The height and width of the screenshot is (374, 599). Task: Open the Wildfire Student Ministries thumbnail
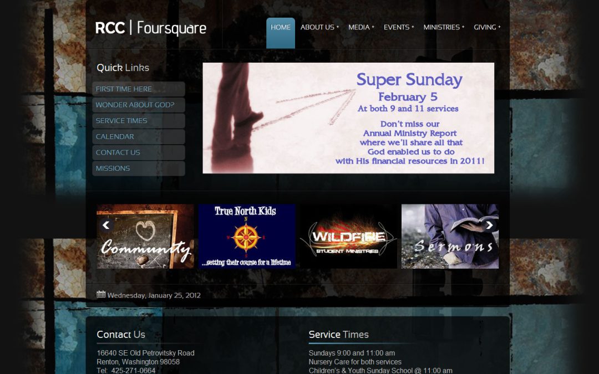point(348,236)
